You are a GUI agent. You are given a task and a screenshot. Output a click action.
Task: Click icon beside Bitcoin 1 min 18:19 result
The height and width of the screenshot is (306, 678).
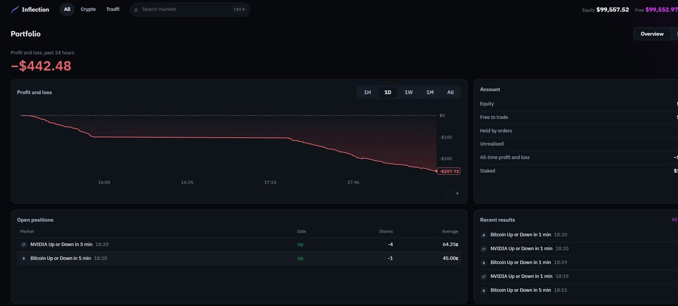pos(484,263)
